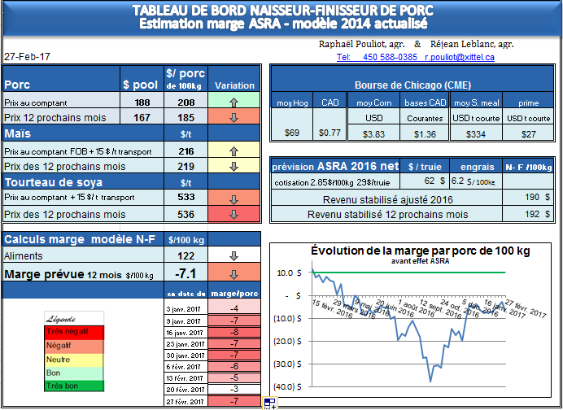Click the moy Corn value $3.83 cell
Viewport: 563px width, 410px height.
pyautogui.click(x=373, y=133)
